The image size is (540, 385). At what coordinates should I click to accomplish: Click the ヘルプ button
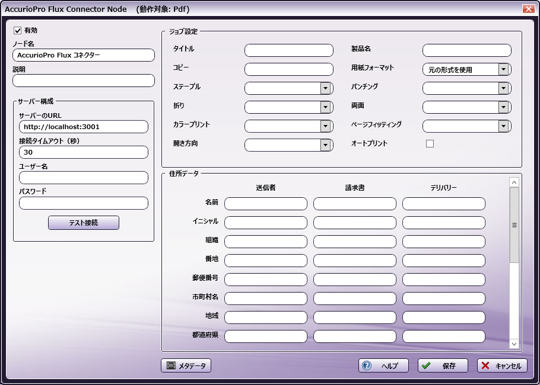[384, 366]
